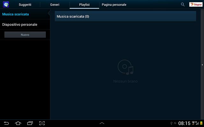Tap the USB connection status icon
Screen dimensions: 204x127
(171, 123)
